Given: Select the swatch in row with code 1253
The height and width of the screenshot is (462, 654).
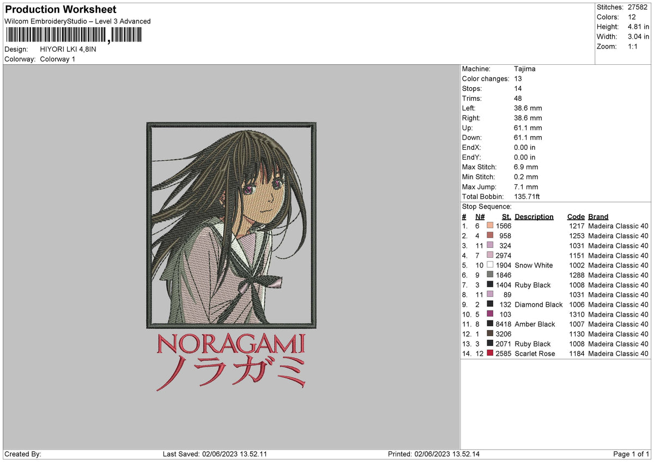Looking at the screenshot, I should pyautogui.click(x=490, y=235).
